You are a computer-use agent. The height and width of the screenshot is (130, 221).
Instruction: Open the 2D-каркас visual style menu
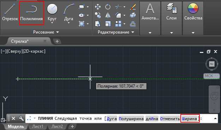(34, 51)
